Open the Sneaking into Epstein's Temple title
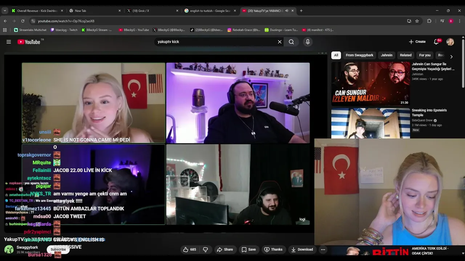The height and width of the screenshot is (261, 465). [x=429, y=112]
